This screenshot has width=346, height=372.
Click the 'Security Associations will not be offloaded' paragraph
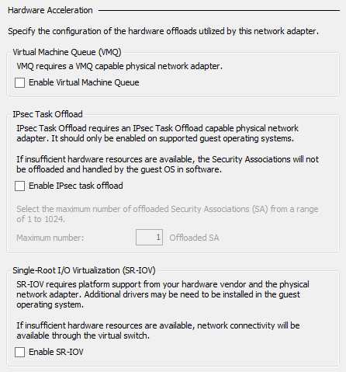pos(168,164)
